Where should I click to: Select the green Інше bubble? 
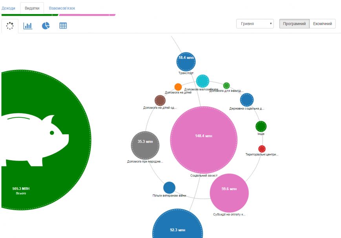261,126
